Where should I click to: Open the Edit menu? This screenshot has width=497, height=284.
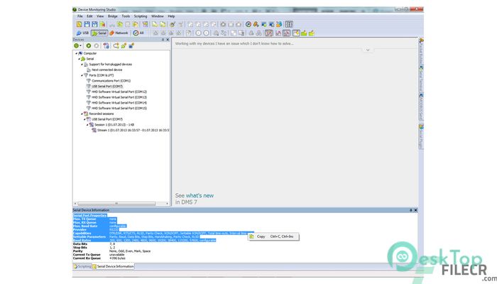coord(89,16)
